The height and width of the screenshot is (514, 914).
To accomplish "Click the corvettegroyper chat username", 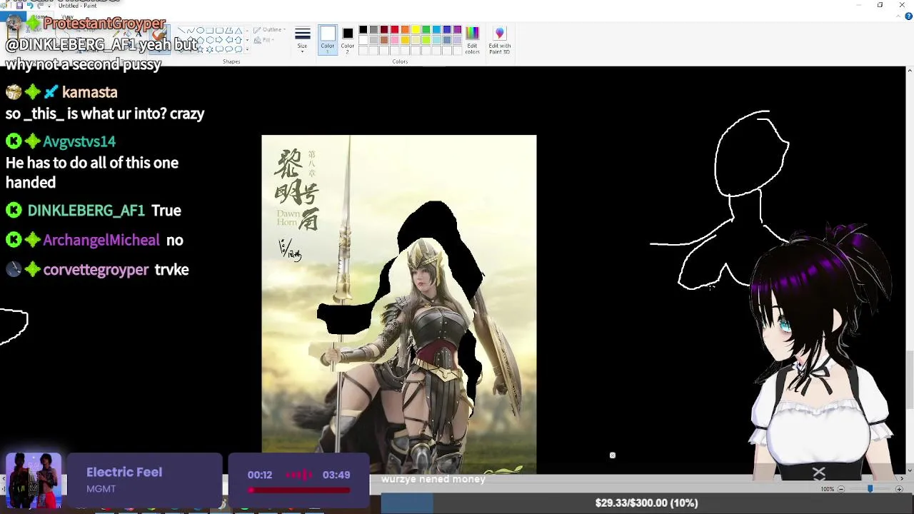I will pos(96,269).
